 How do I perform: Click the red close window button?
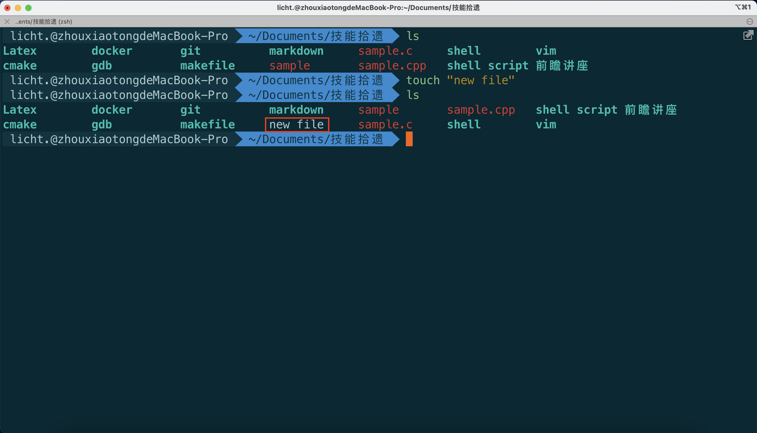pos(7,8)
